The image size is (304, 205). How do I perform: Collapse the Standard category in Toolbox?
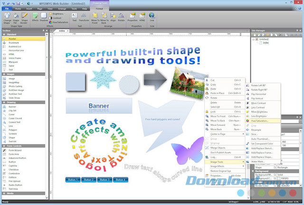(4, 35)
